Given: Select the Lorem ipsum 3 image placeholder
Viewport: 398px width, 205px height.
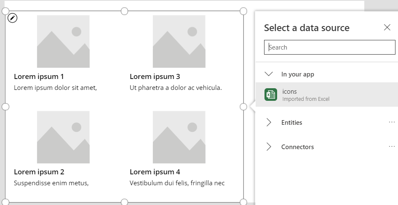Looking at the screenshot, I should coord(179,42).
